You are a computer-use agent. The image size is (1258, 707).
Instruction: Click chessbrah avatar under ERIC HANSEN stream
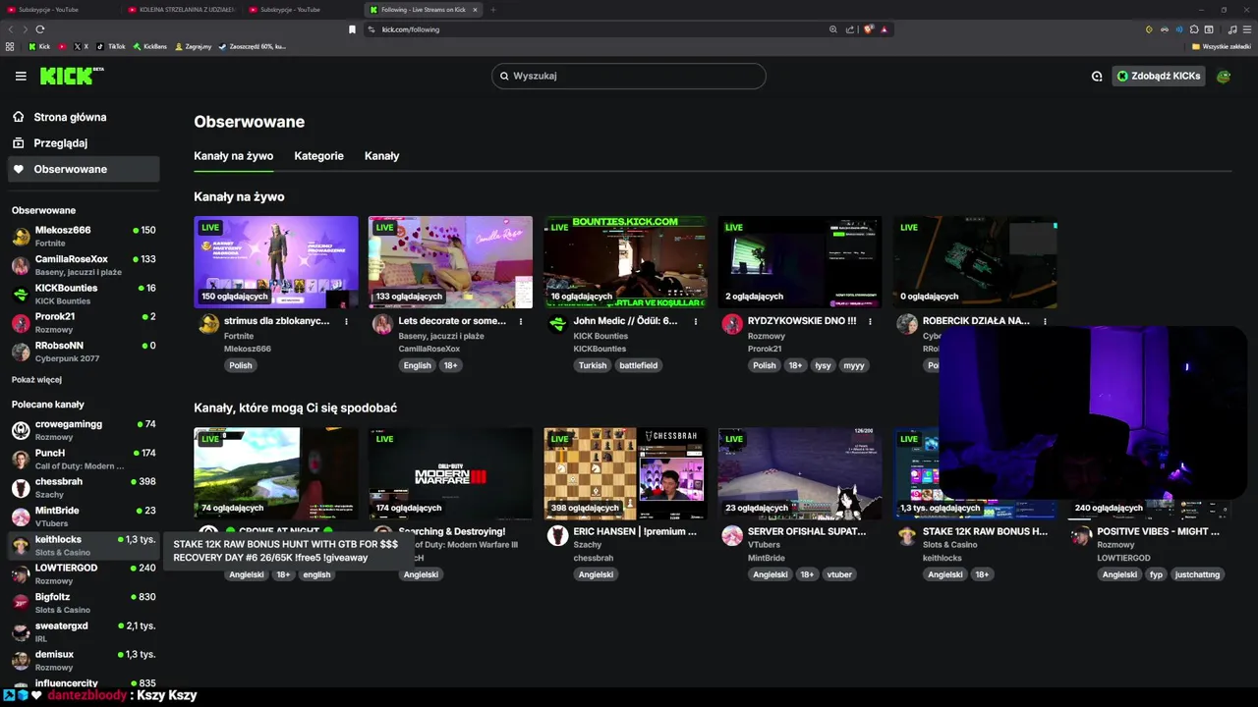(557, 535)
